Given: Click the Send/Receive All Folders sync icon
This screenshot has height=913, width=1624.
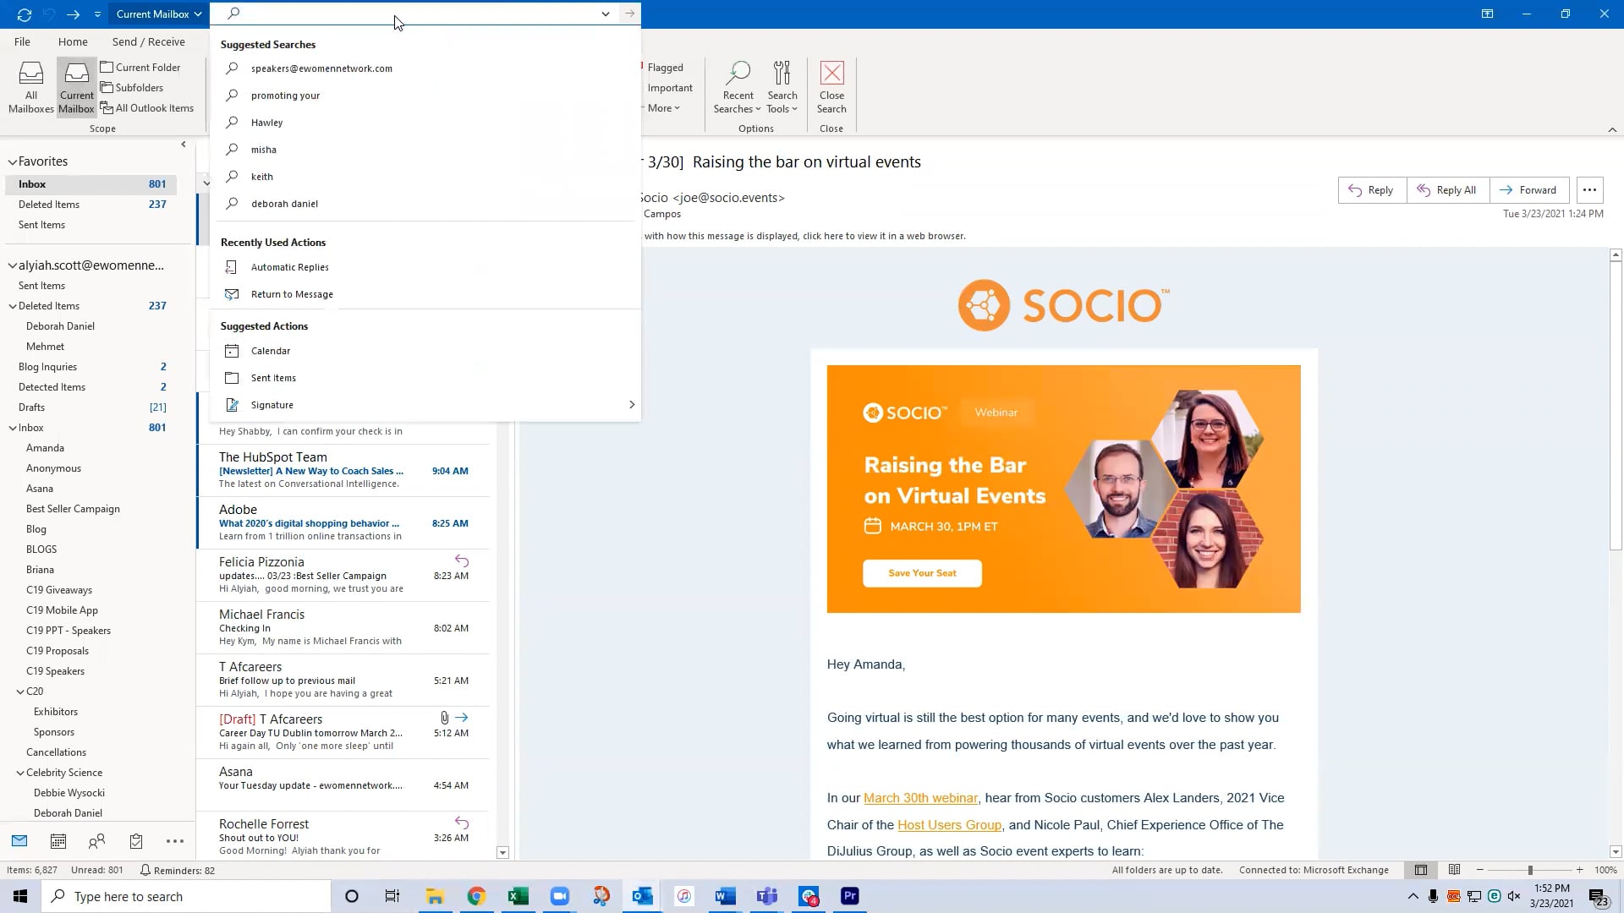Looking at the screenshot, I should point(25,14).
